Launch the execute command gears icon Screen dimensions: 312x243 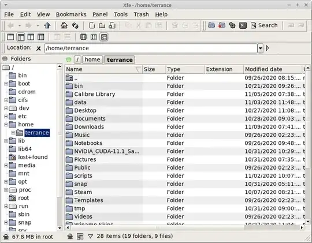point(232,25)
